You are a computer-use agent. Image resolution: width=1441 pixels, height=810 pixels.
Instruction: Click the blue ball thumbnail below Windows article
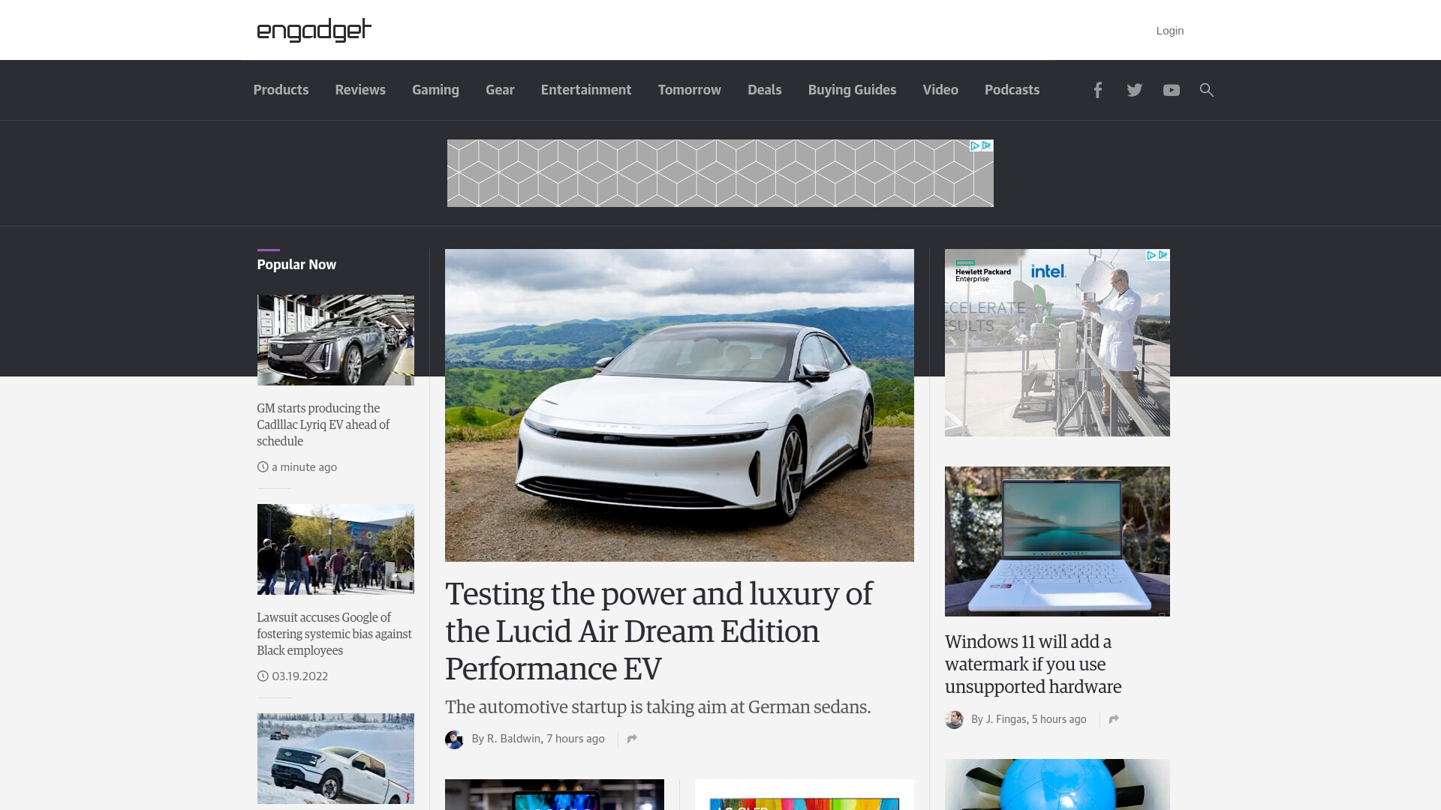click(x=1057, y=784)
